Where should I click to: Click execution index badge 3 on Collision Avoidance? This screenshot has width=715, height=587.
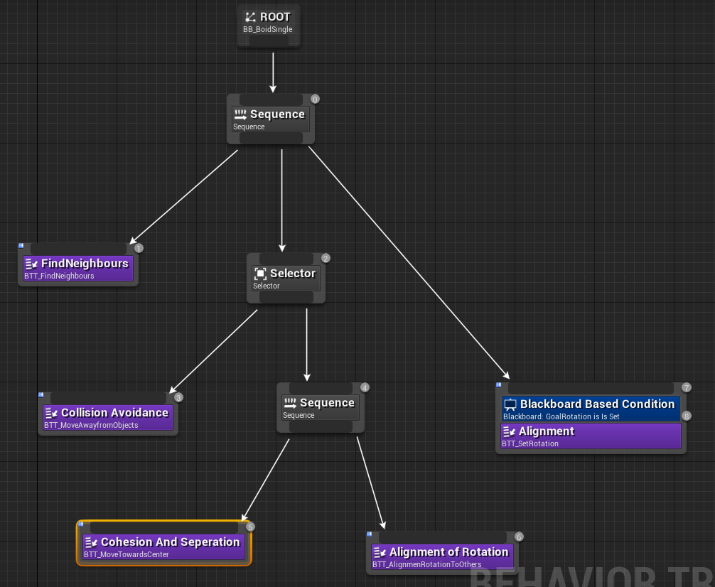[178, 397]
